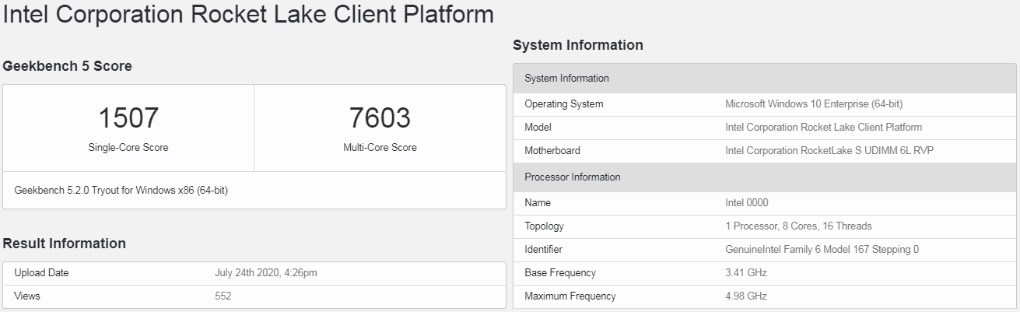Screen dimensions: 1020x312
Task: Click the Geekbench 5.2.0 Tryout version text
Action: (x=121, y=190)
